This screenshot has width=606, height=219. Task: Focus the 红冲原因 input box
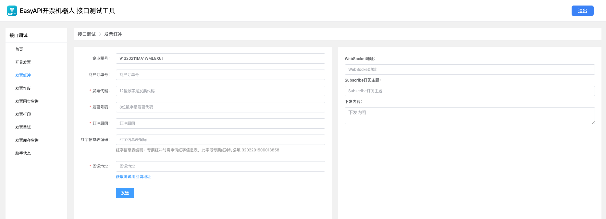tap(220, 123)
